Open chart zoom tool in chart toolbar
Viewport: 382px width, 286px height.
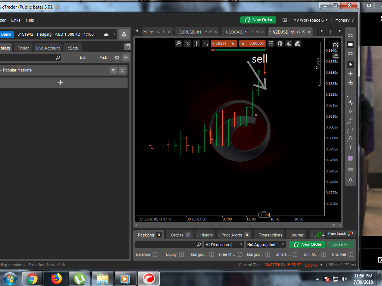coord(178,44)
